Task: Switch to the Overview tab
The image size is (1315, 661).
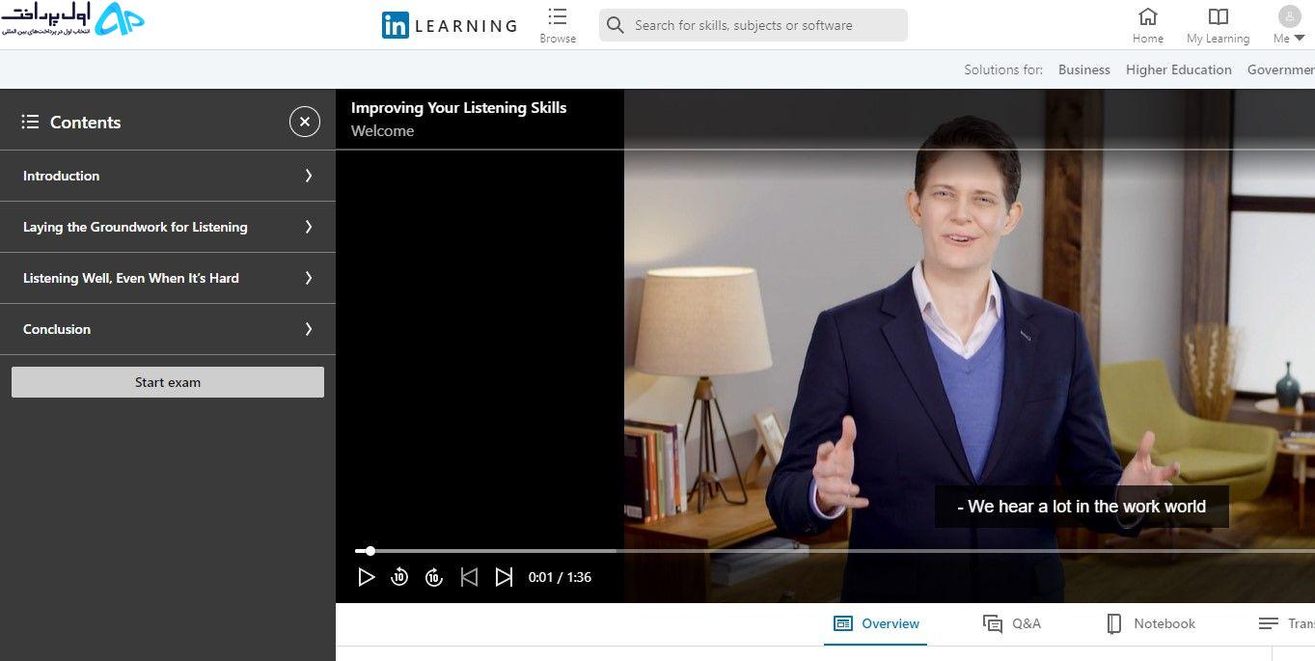Action: (877, 623)
